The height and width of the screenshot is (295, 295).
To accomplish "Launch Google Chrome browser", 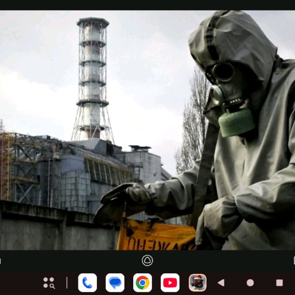I will (x=142, y=283).
